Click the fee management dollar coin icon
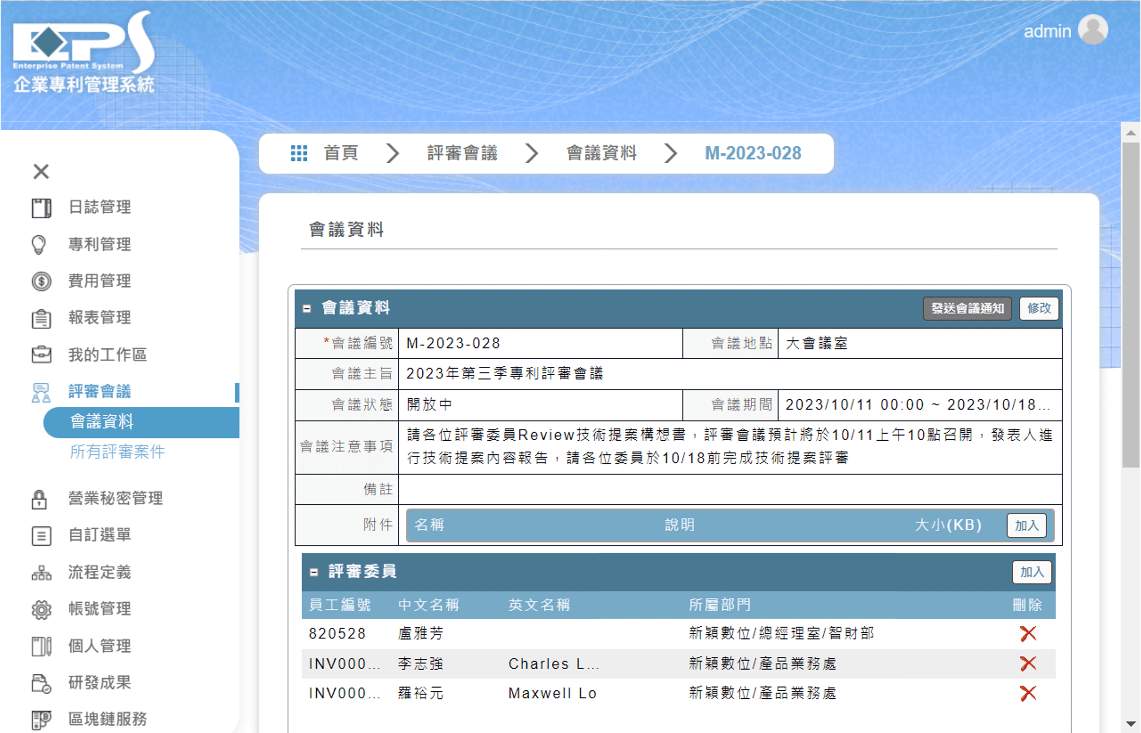1141x733 pixels. tap(41, 281)
